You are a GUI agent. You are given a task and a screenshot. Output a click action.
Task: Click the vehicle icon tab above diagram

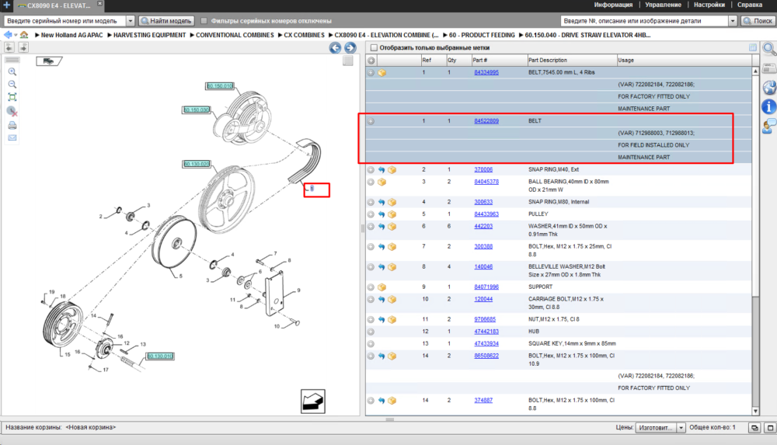click(48, 61)
